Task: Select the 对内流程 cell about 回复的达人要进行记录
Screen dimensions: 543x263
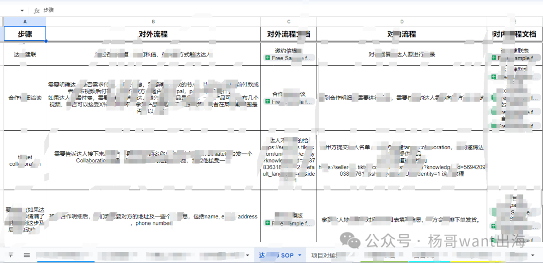Action: click(402, 54)
